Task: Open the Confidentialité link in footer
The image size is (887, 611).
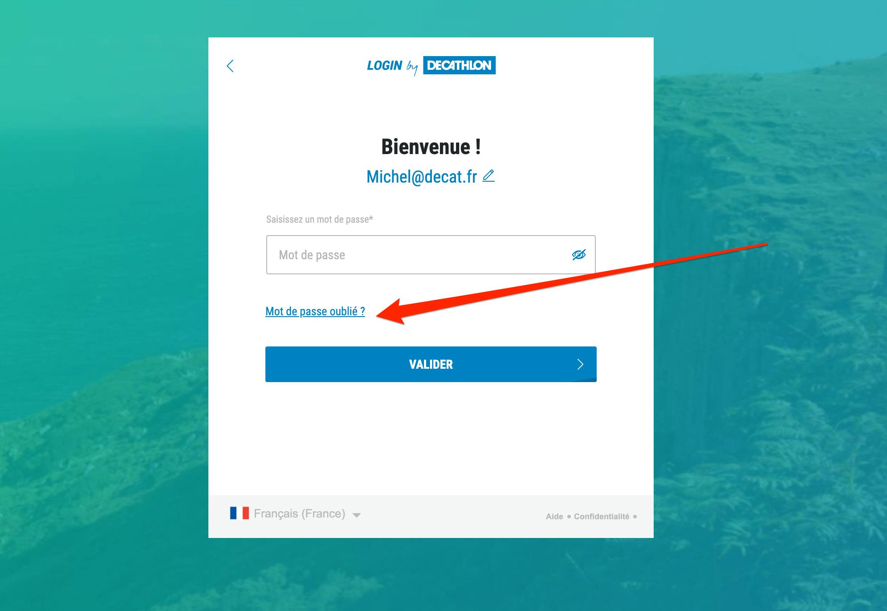Action: pos(602,517)
